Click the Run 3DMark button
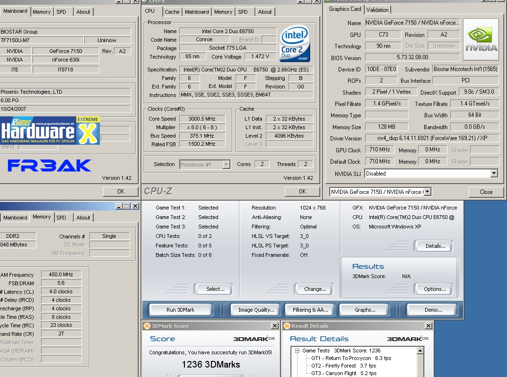 pyautogui.click(x=180, y=310)
